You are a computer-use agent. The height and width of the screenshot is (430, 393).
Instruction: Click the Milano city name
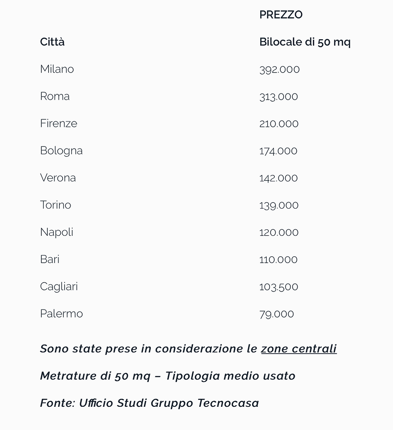57,69
